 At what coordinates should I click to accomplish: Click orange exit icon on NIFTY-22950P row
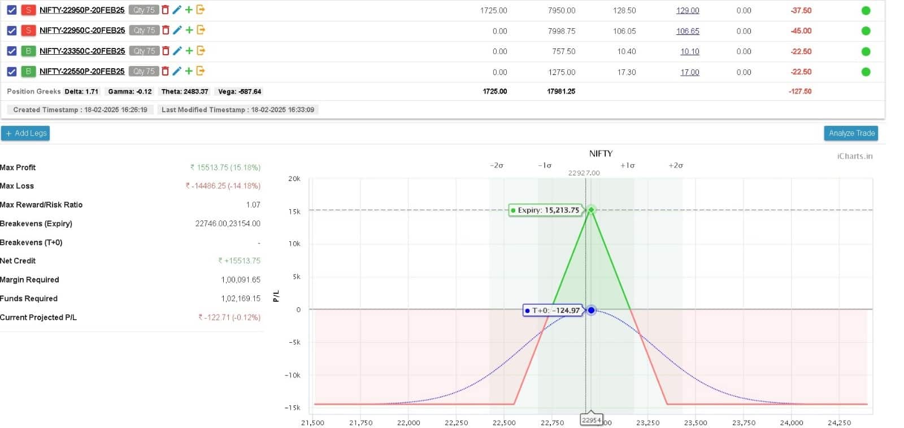pos(201,10)
